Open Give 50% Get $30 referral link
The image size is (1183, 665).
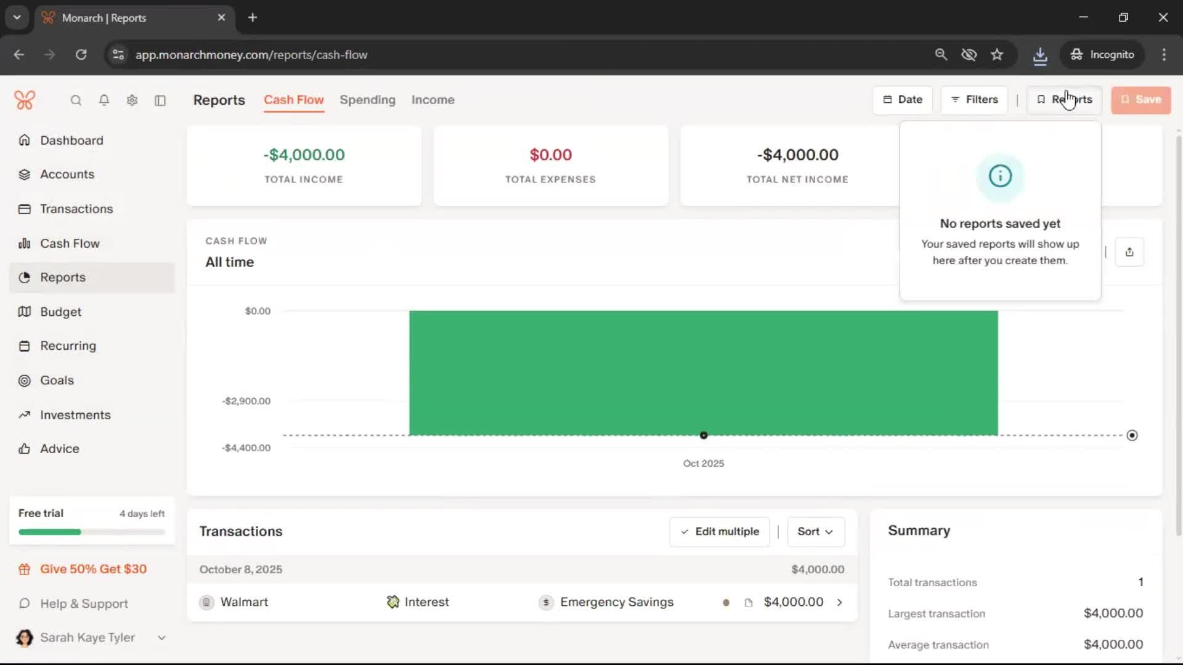[93, 570]
